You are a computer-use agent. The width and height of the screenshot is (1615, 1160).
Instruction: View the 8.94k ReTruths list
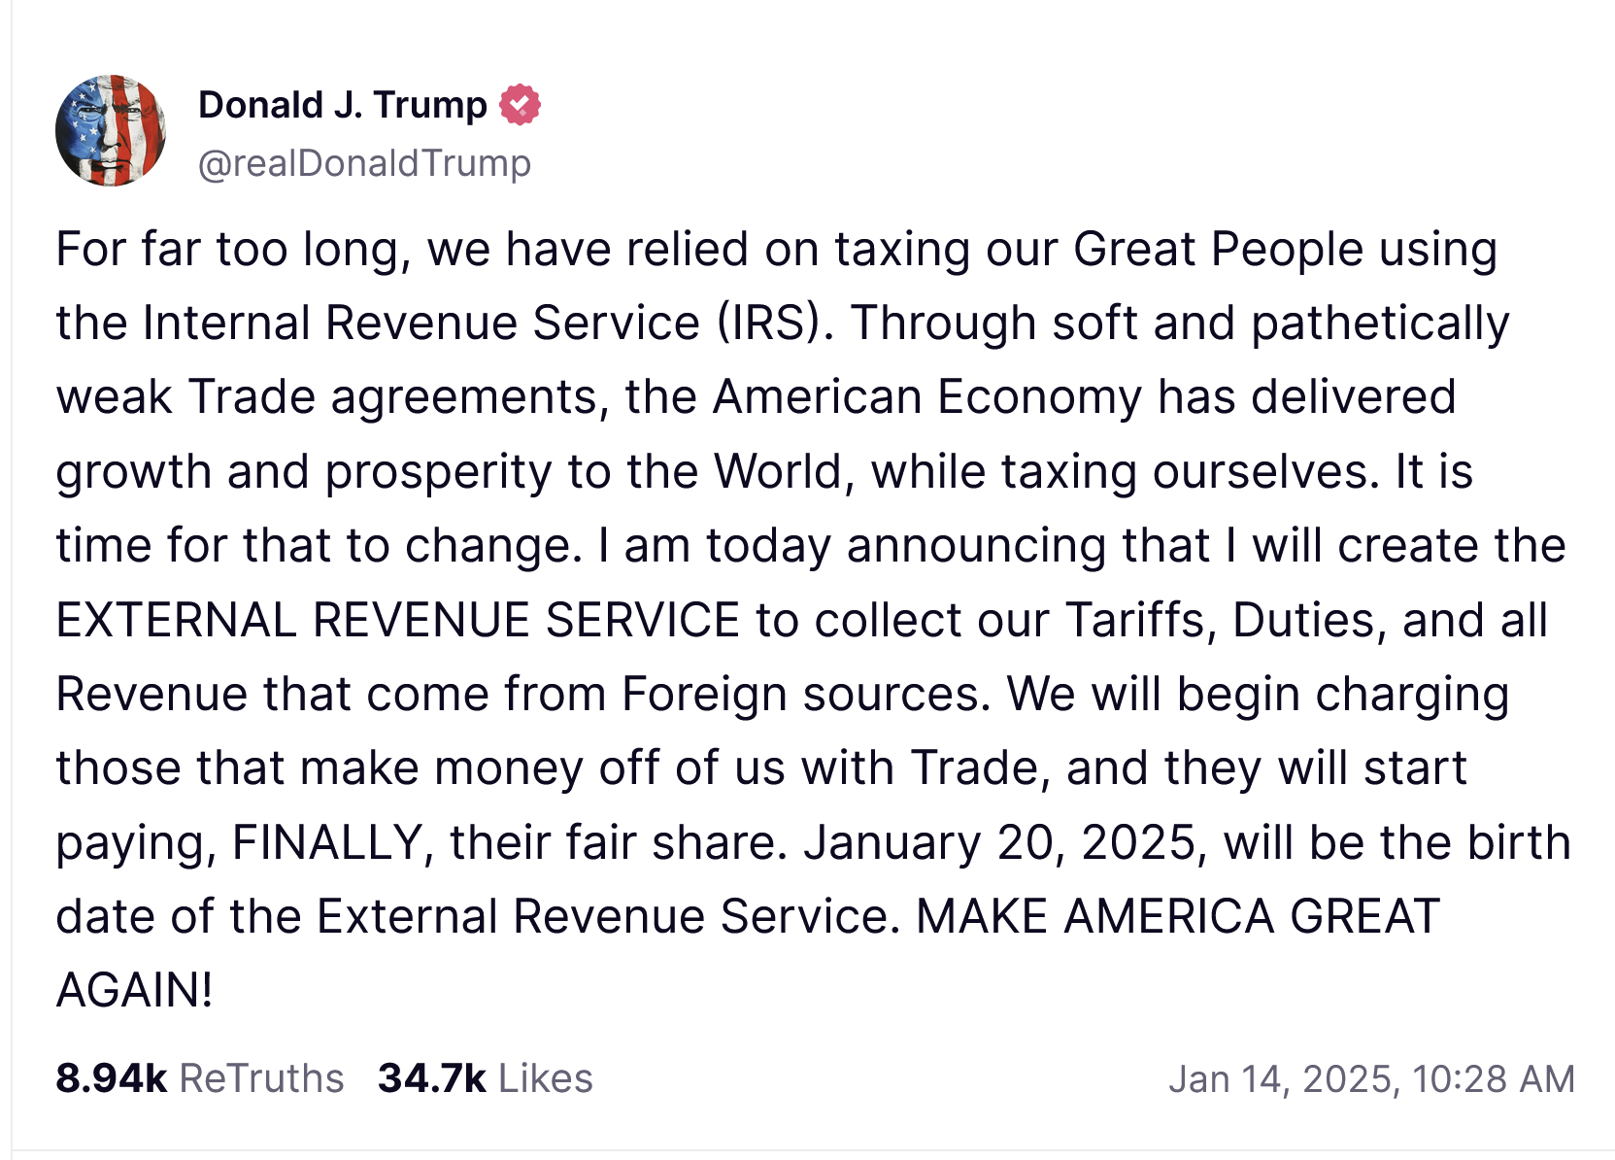coord(199,1078)
